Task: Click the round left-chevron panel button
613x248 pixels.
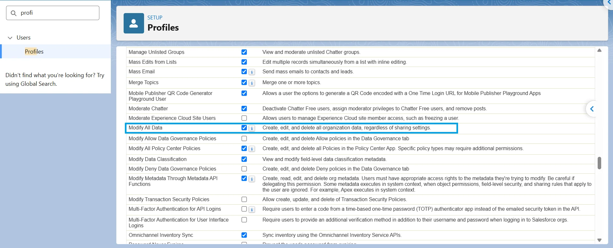Action: click(592, 109)
